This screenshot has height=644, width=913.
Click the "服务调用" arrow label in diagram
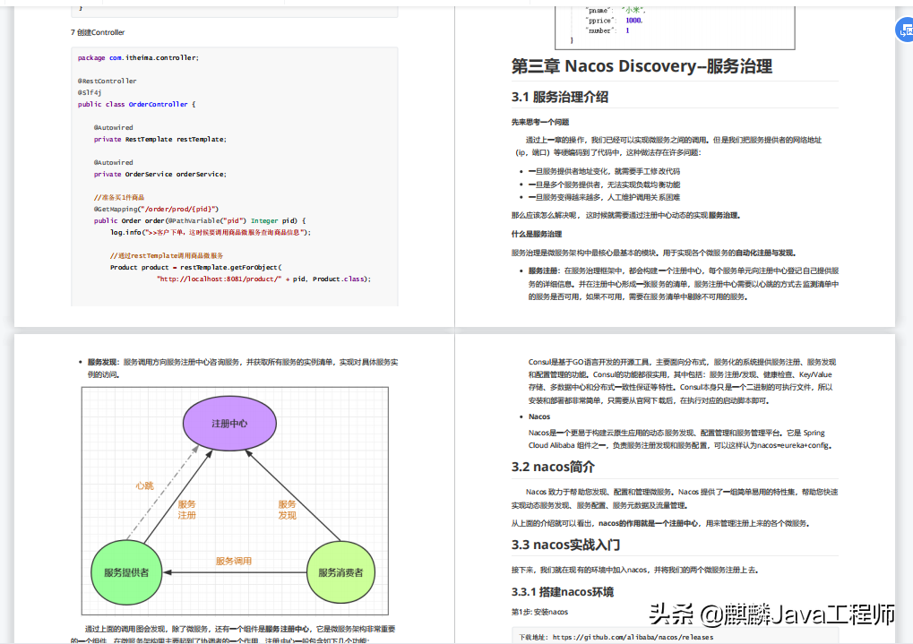[x=234, y=562]
